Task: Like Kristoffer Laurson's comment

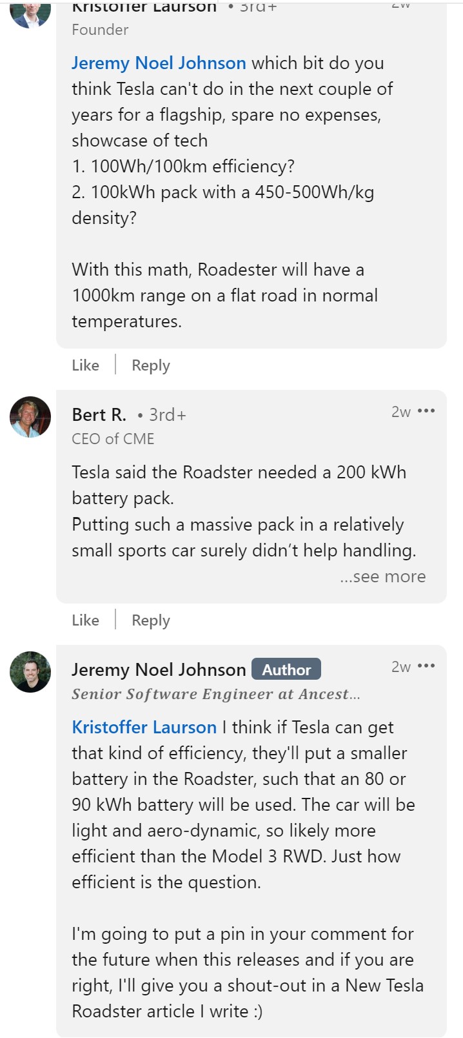Action: point(85,365)
